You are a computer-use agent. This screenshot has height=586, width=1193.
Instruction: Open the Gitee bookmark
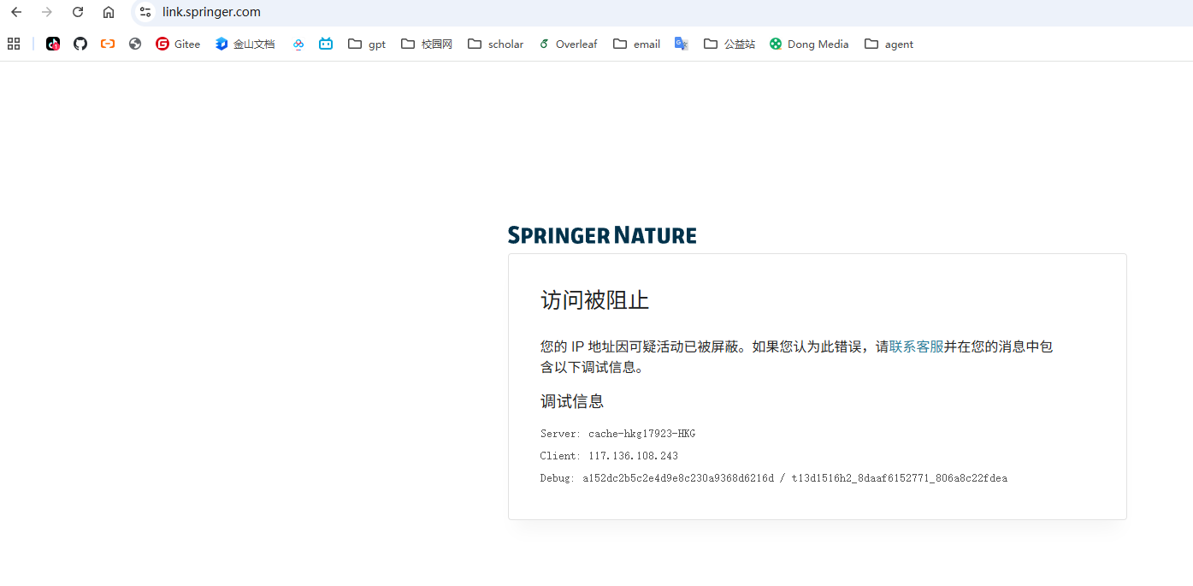click(178, 44)
